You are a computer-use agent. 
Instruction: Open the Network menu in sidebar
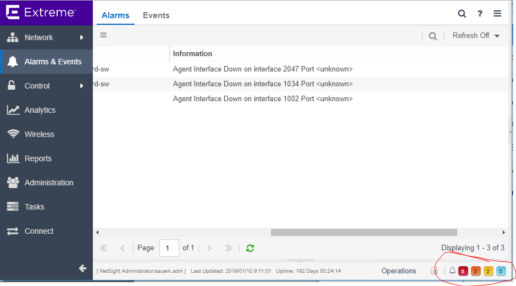coord(38,37)
